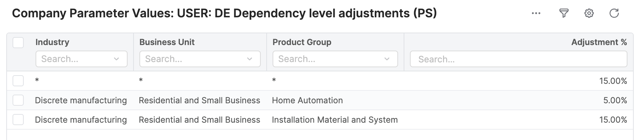Click the Adjustment % column header
The width and height of the screenshot is (640, 140).
599,42
